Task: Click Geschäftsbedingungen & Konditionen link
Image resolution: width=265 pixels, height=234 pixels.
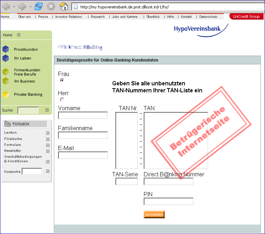Action: [23, 159]
